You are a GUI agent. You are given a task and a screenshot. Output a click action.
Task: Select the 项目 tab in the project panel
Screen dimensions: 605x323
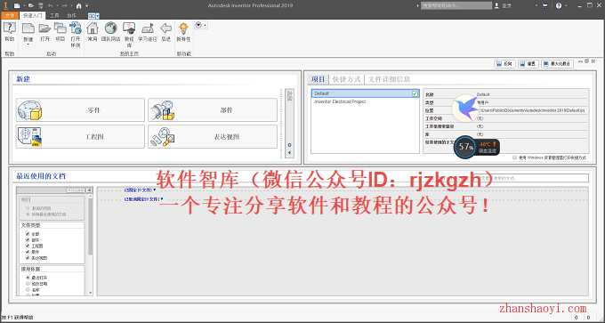(x=319, y=79)
